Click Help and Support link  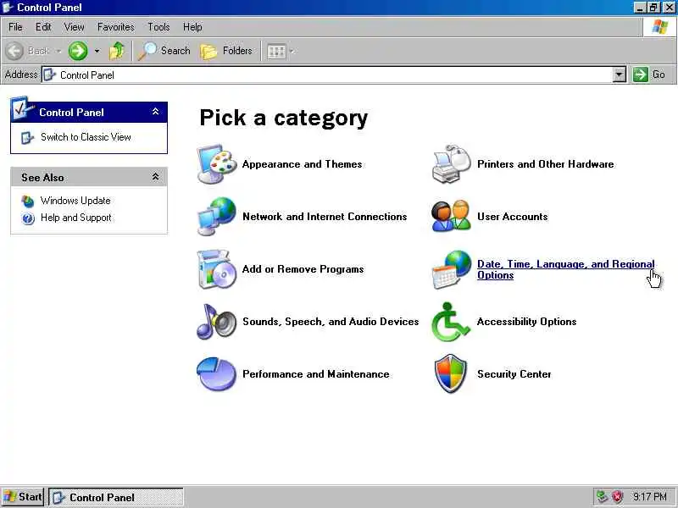click(76, 218)
